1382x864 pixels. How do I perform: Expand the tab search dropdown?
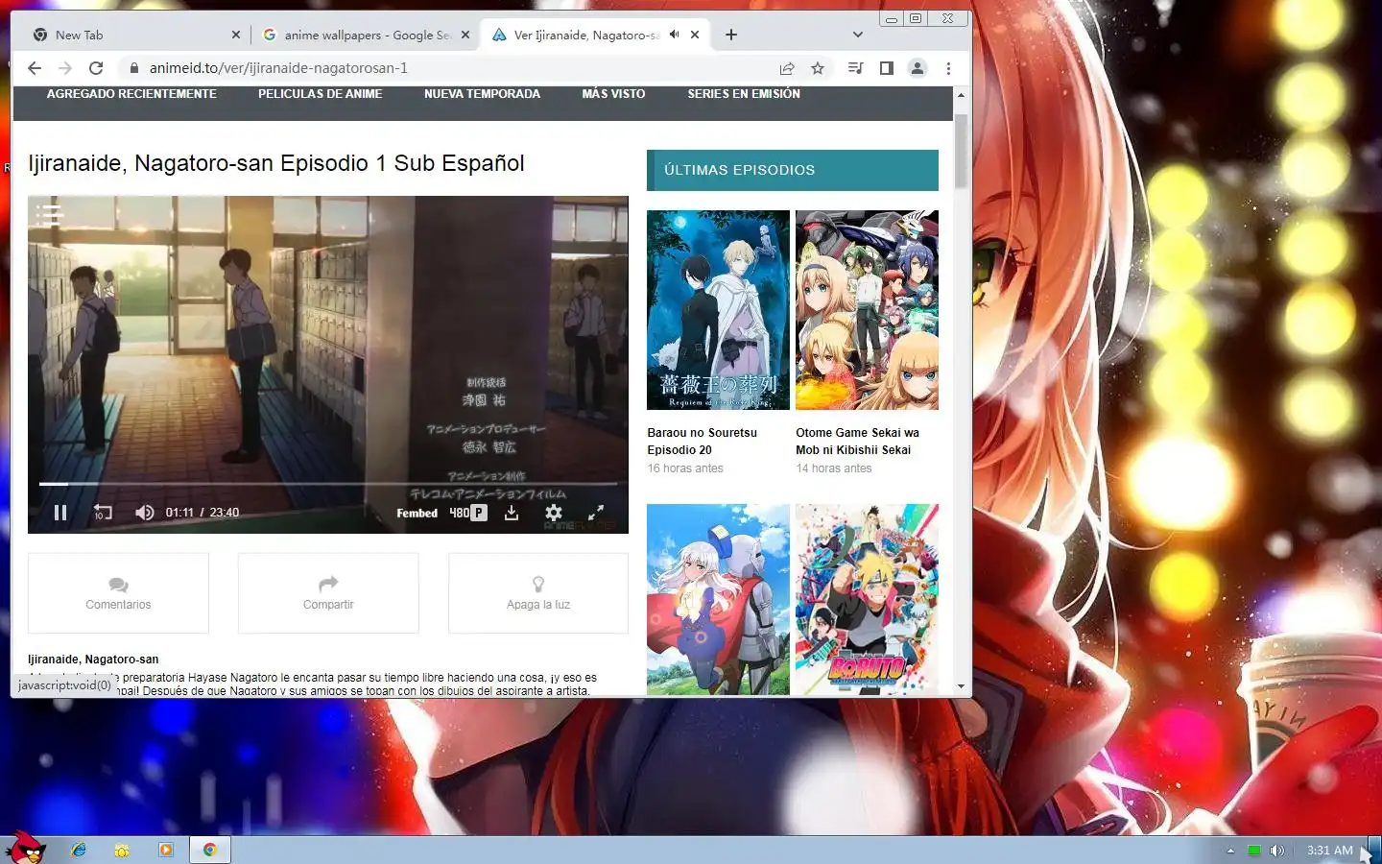pyautogui.click(x=858, y=35)
